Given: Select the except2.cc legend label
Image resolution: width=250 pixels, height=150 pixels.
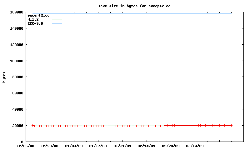Looking at the screenshot, I should pyautogui.click(x=38, y=15).
